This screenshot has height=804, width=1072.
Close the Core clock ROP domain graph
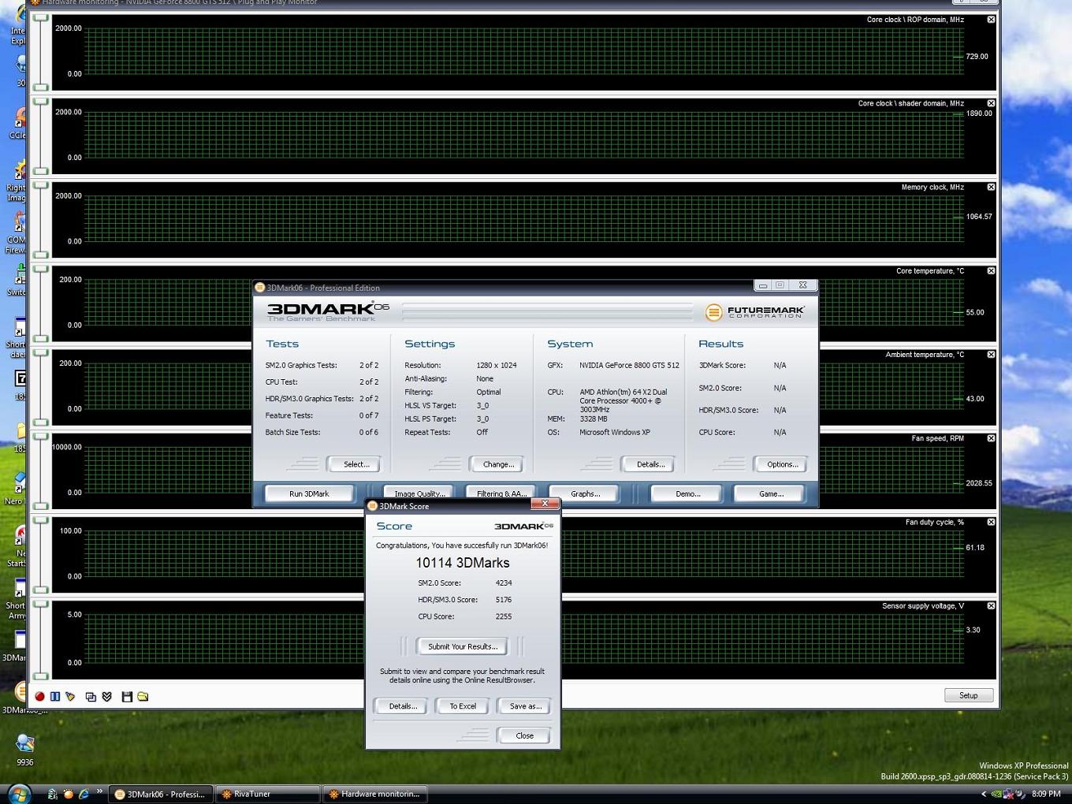991,20
